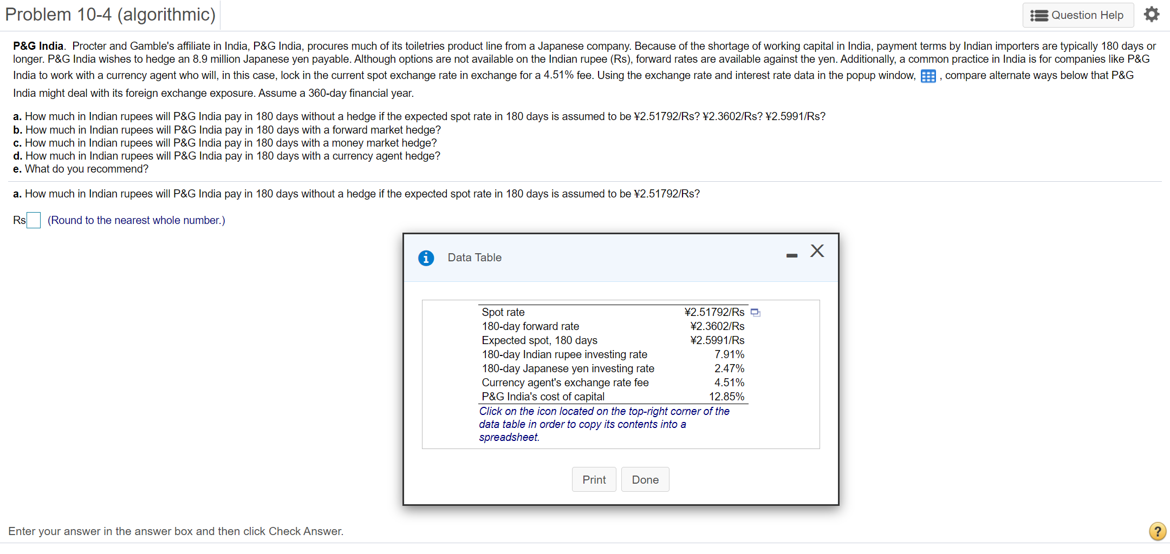Viewport: 1170px width, 554px height.
Task: Select the value ¥2.3602/Rs in table
Action: 717,326
